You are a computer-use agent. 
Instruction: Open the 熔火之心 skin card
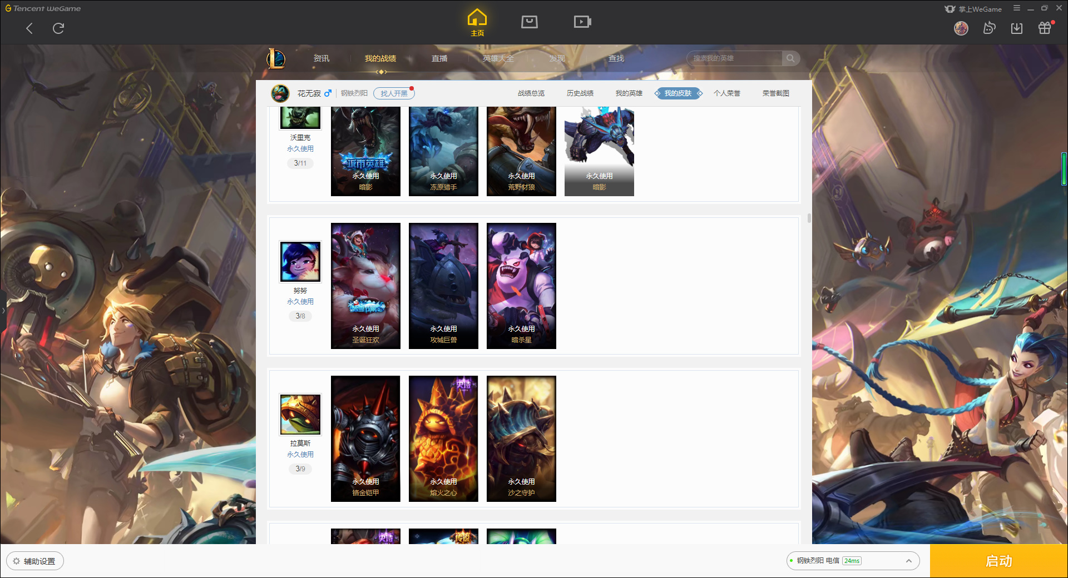(x=443, y=439)
